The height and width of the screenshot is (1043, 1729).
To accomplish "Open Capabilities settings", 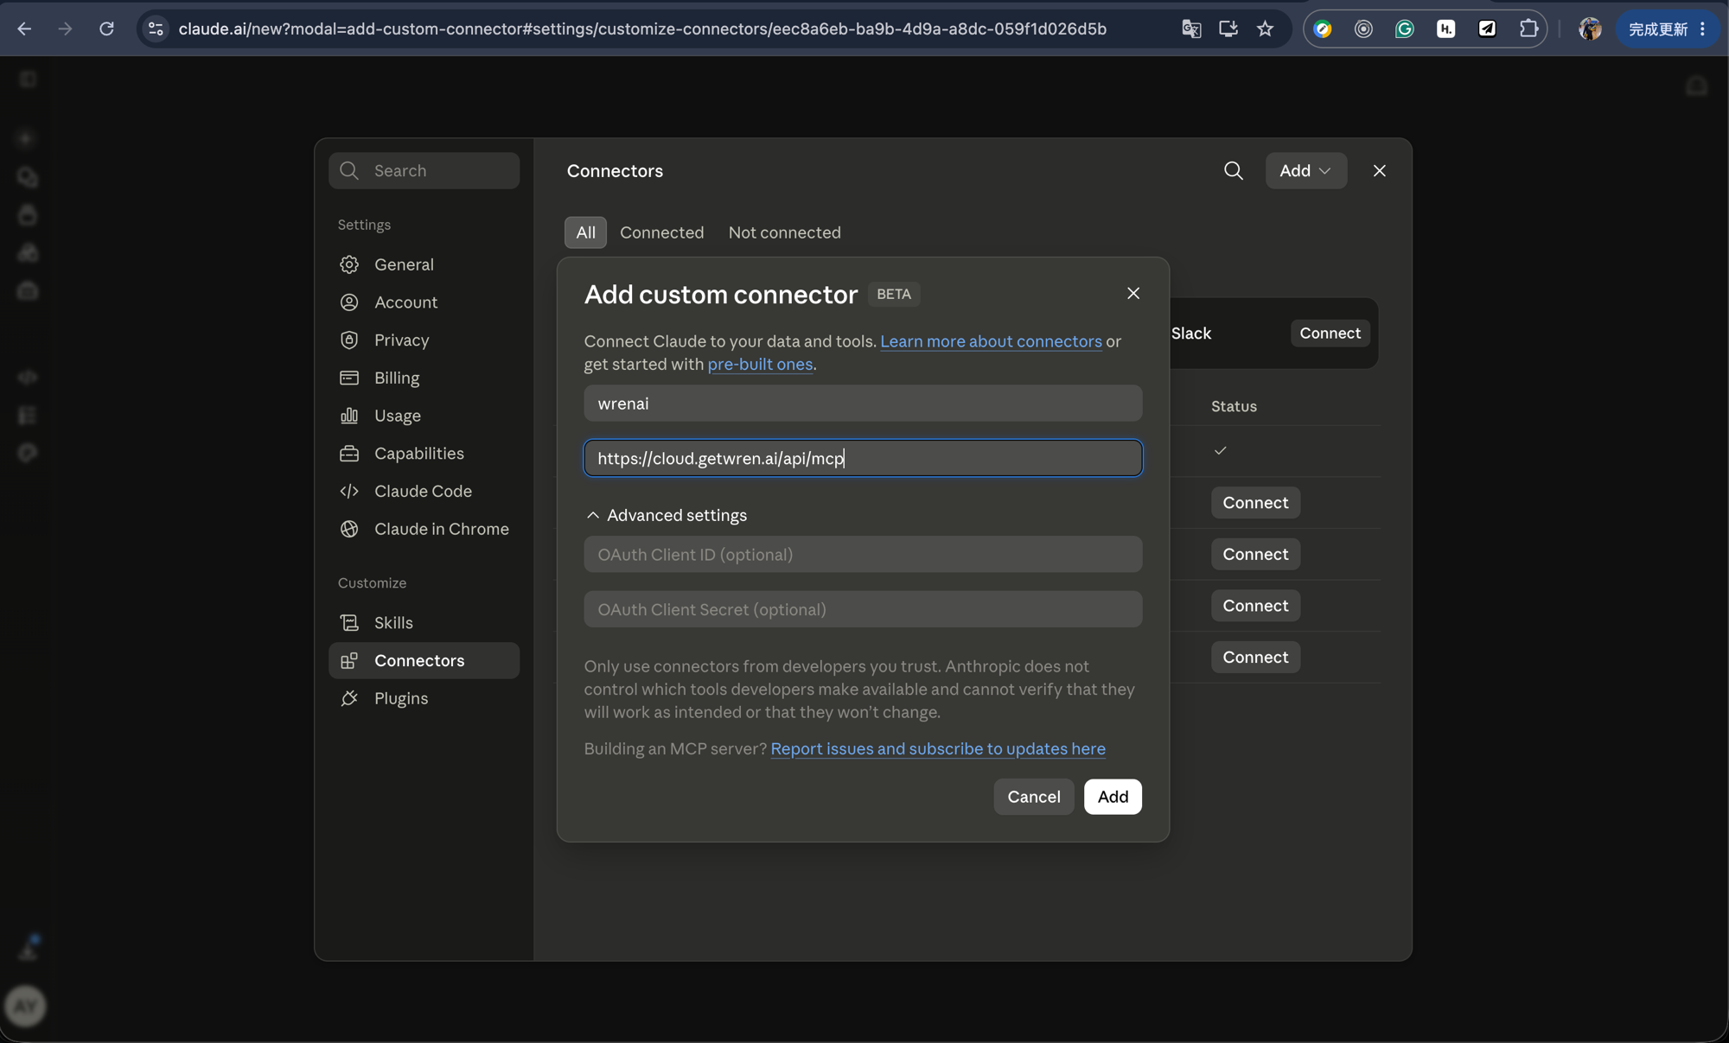I will (424, 453).
